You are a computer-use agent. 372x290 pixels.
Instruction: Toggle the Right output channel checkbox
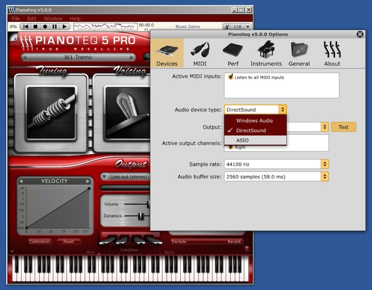click(230, 148)
